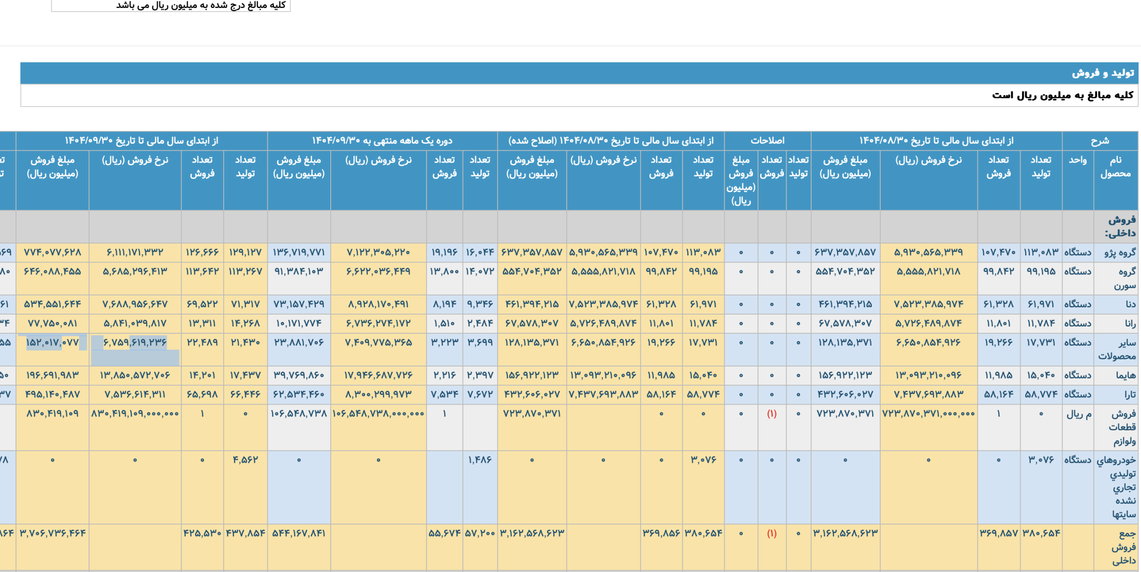1141x572 pixels.
Task: Click the ۳,۷۰۶,۷۳۶,۴۶۴ total sales cell
Action: point(52,533)
